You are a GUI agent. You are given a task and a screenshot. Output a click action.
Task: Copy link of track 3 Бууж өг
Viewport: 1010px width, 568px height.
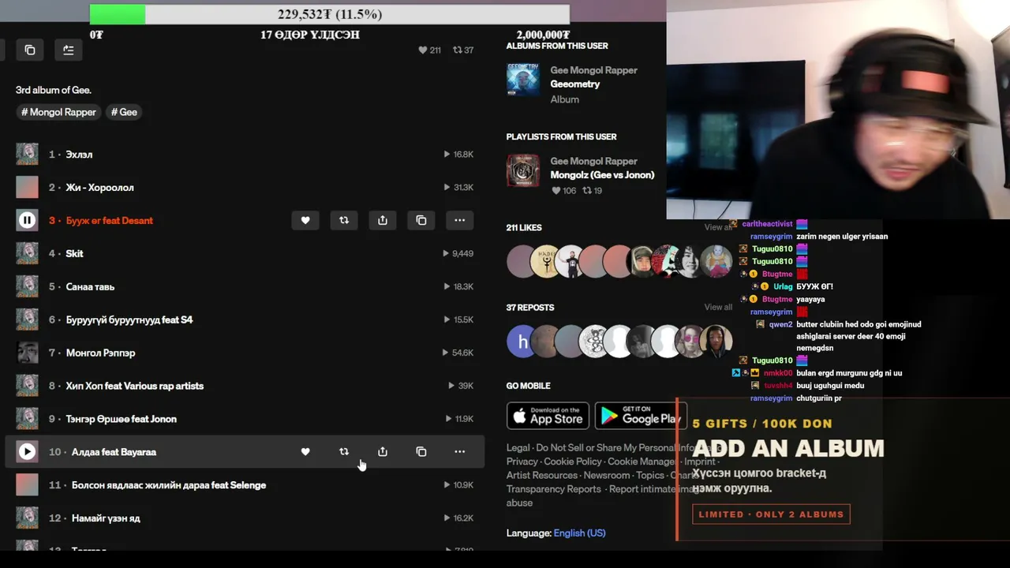(x=421, y=220)
